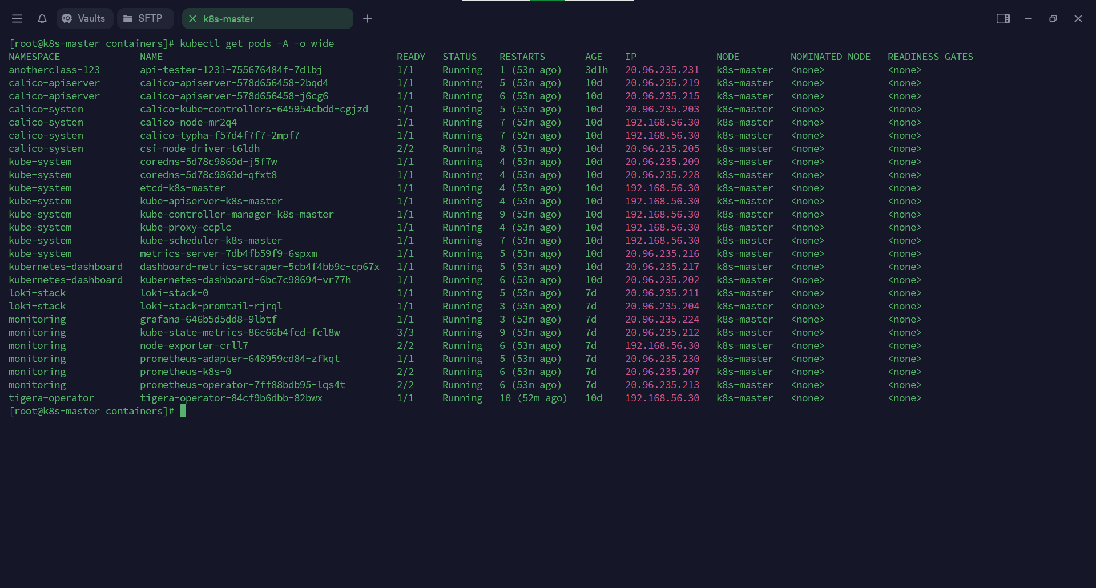Image resolution: width=1096 pixels, height=588 pixels.
Task: Toggle the split panel sidebar icon
Action: point(1003,19)
